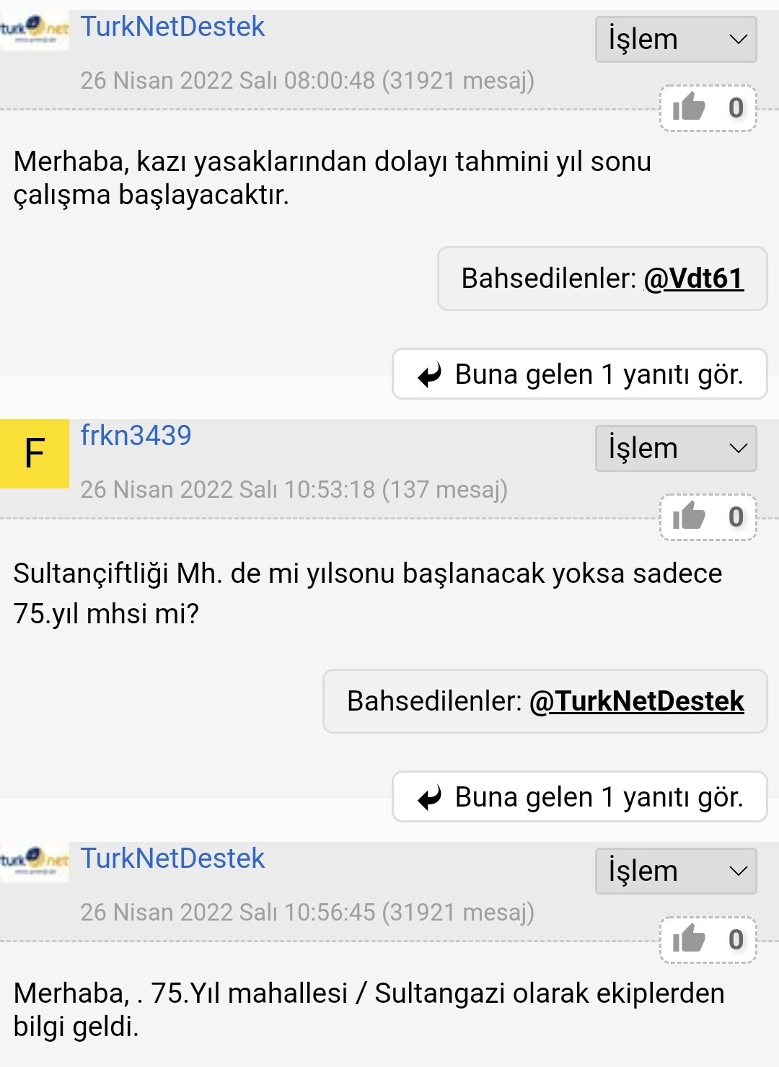Show the 1 reply to frkn3439's post
779x1067 pixels.
pyautogui.click(x=580, y=796)
